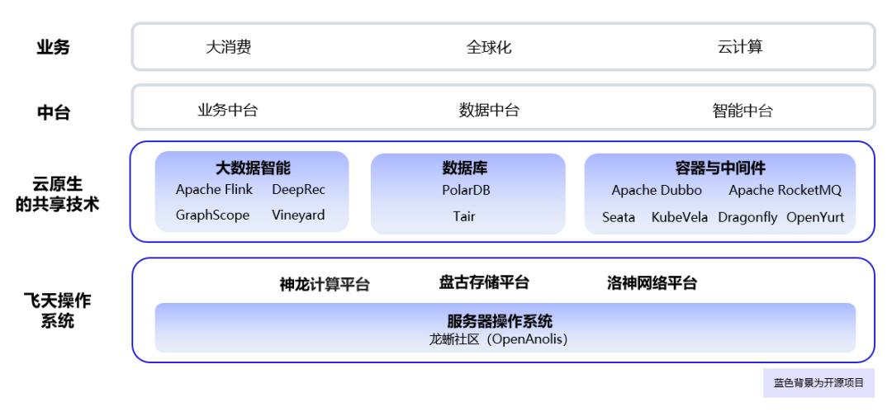Click the 智能中台 label
This screenshot has width=892, height=412.
[x=743, y=111]
